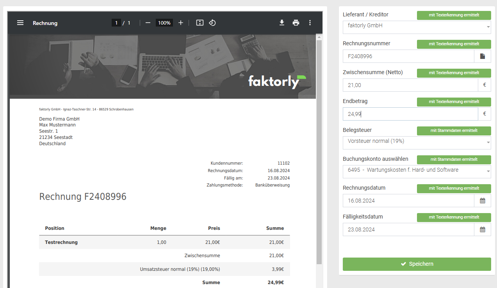Open calendar picker for Rechnungsdatum
Viewport: 497px width, 288px height.
click(x=483, y=201)
